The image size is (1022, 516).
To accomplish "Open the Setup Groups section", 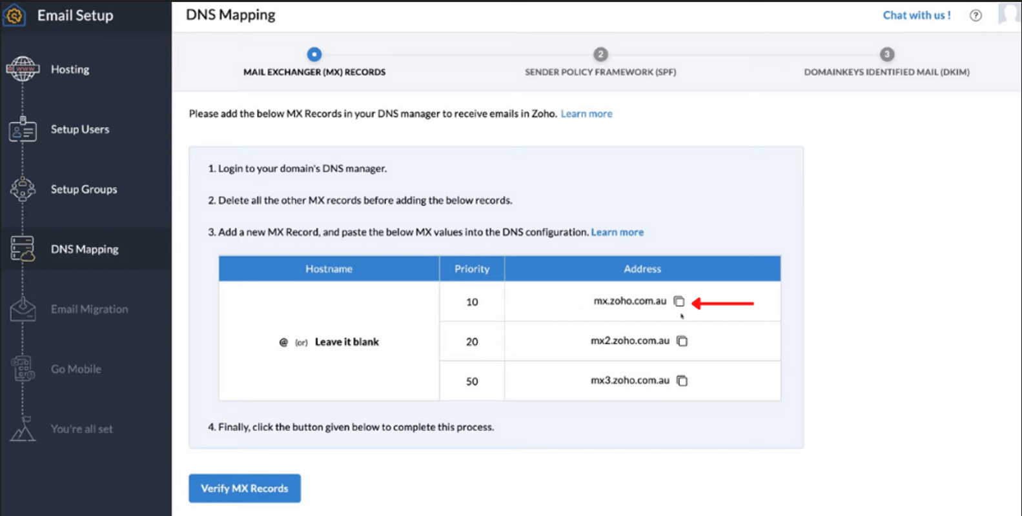I will tap(84, 190).
